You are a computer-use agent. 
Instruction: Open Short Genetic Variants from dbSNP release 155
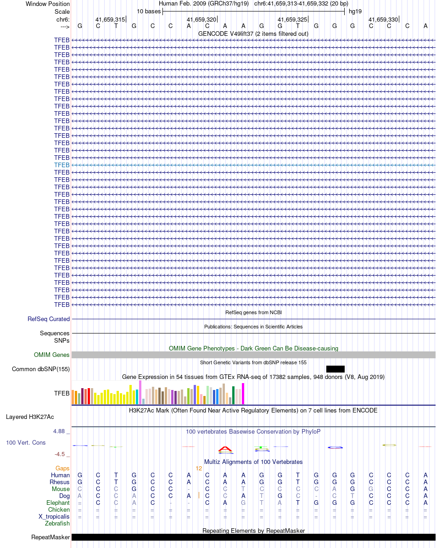(253, 363)
